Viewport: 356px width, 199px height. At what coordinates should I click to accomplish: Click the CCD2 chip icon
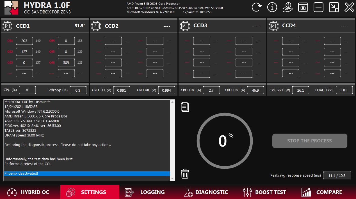96,26
